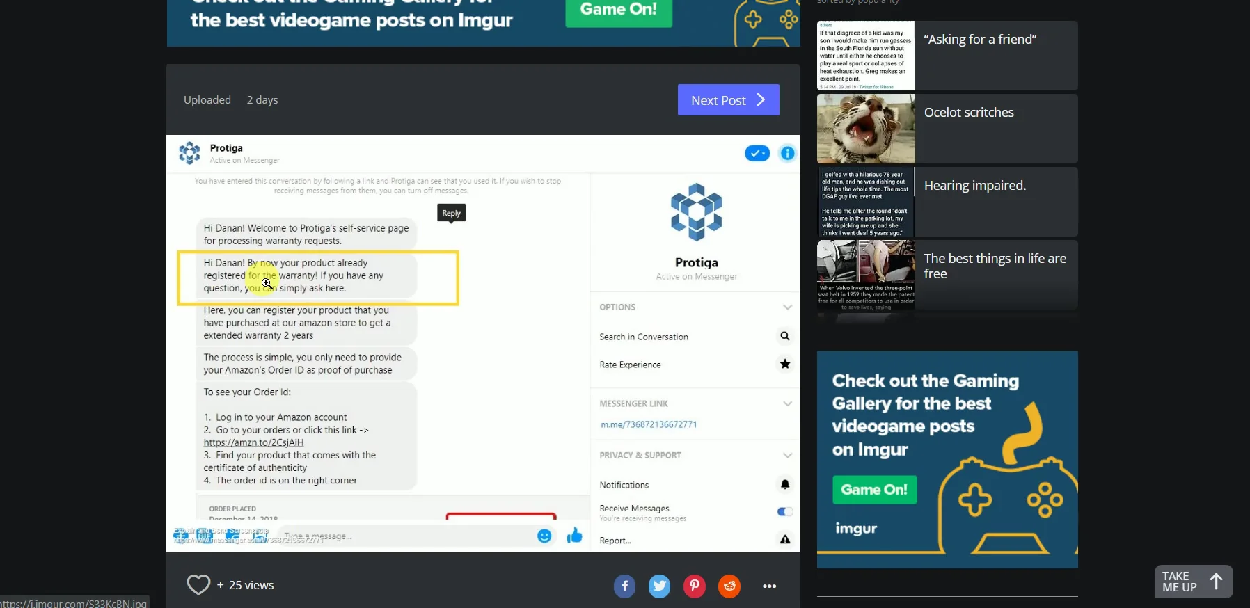Collapse the PRIVACY & SUPPORT section chevron

[x=787, y=456]
